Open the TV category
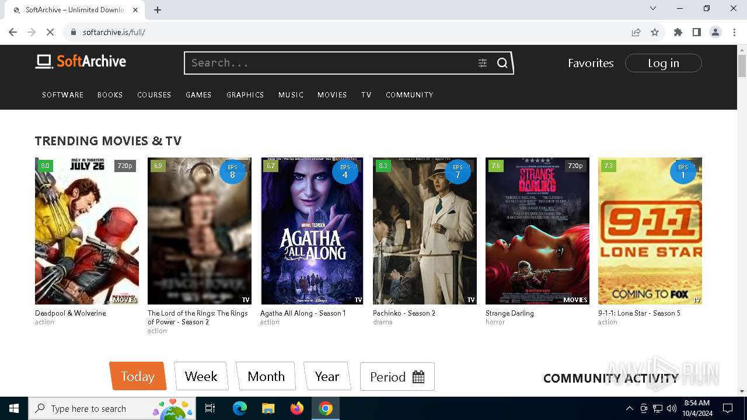Image resolution: width=747 pixels, height=420 pixels. 366,94
